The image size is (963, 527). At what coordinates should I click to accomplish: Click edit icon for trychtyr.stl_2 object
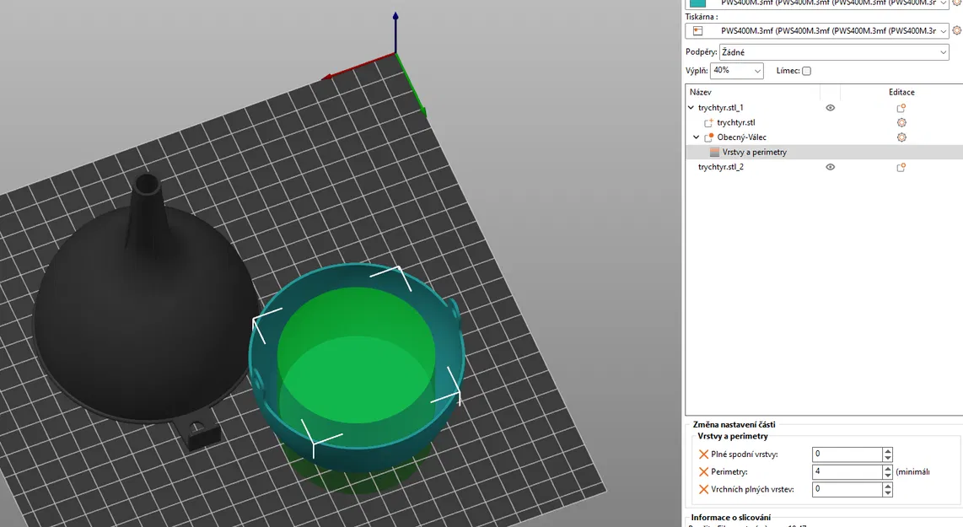(x=901, y=167)
